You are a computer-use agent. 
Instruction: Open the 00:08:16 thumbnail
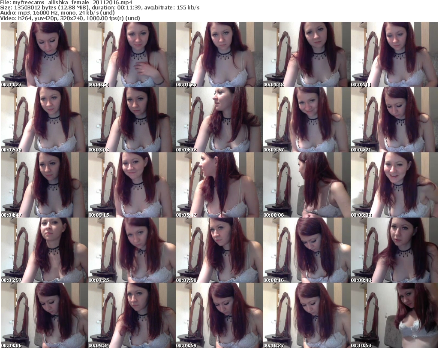[x=307, y=250]
